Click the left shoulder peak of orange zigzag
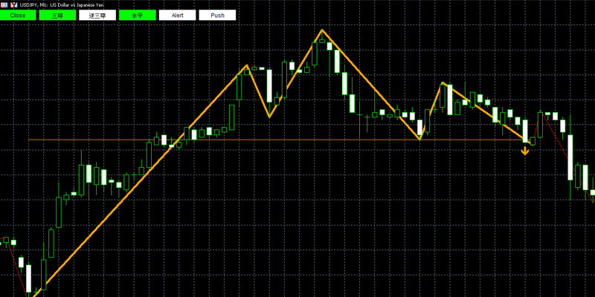The image size is (595, 297). click(247, 65)
